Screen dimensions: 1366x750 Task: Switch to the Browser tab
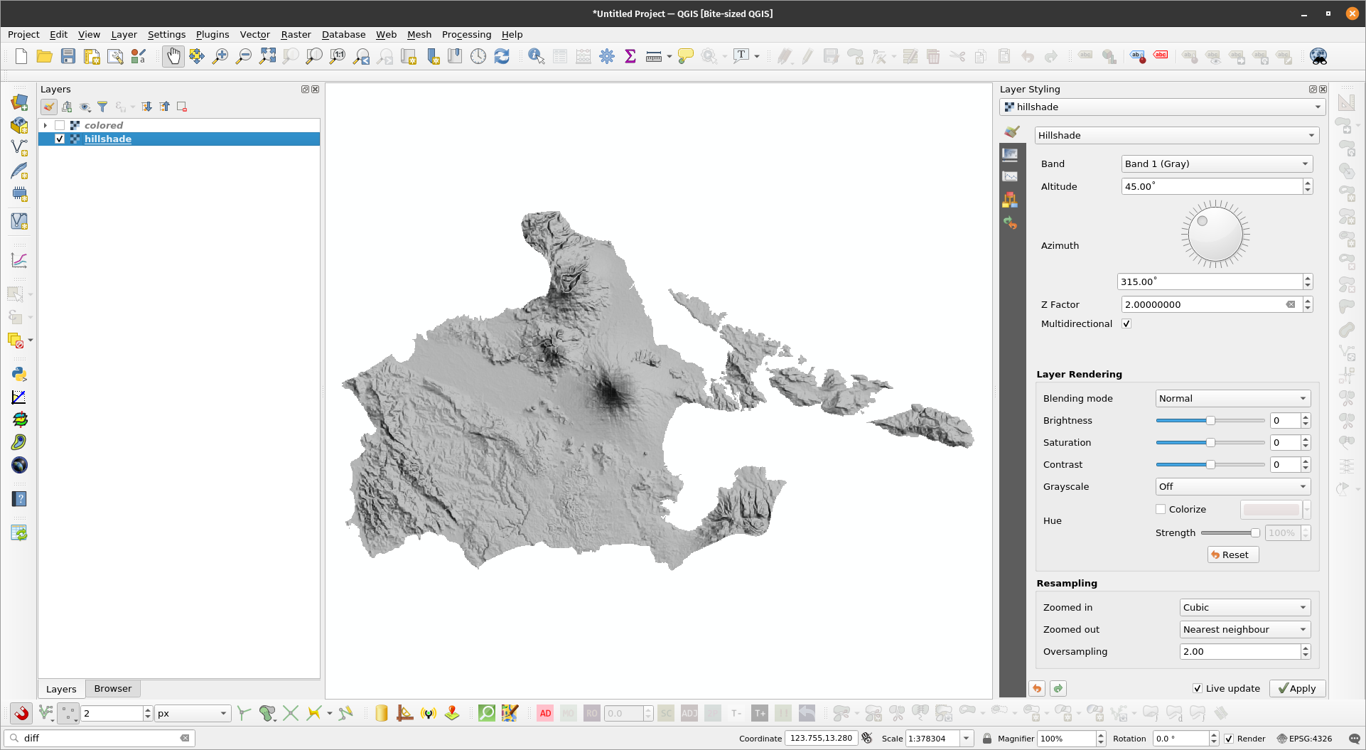point(112,688)
